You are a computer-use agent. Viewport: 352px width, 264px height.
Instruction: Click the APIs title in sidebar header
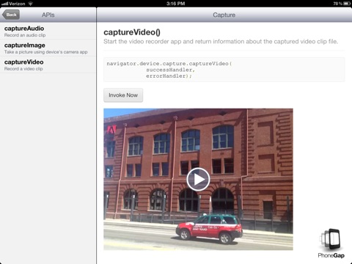click(48, 15)
